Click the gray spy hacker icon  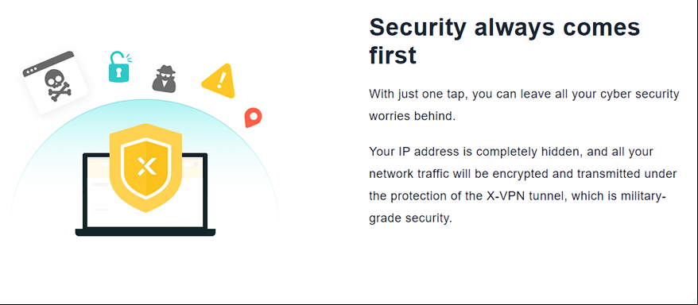[x=165, y=79]
